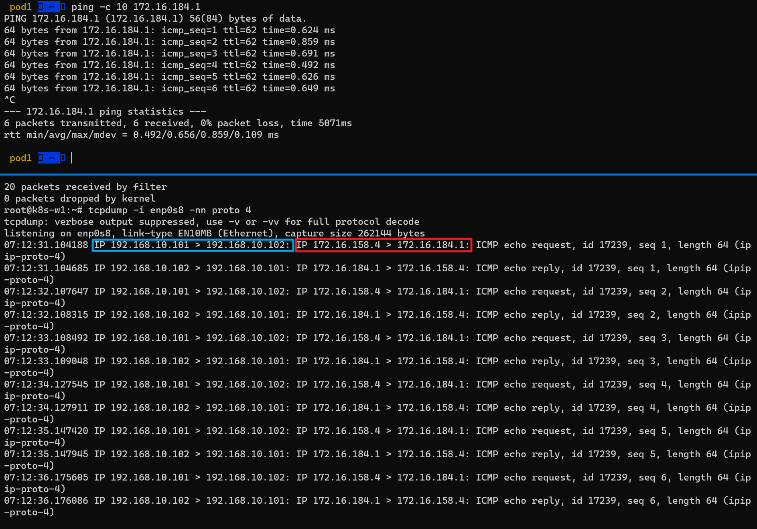Viewport: 757px width, 529px height.
Task: Select the tcpdump -i enp0s8 command
Action: (168, 210)
